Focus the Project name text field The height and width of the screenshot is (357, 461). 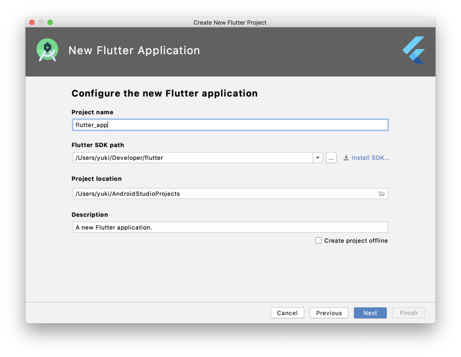point(230,125)
